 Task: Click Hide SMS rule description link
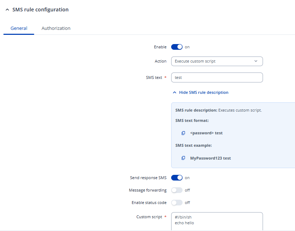click(x=204, y=92)
